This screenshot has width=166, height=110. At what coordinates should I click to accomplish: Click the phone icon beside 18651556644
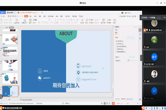coord(78,66)
